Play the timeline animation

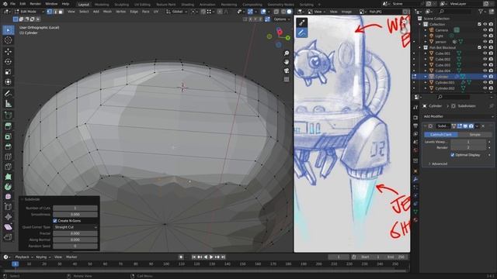pos(211,257)
